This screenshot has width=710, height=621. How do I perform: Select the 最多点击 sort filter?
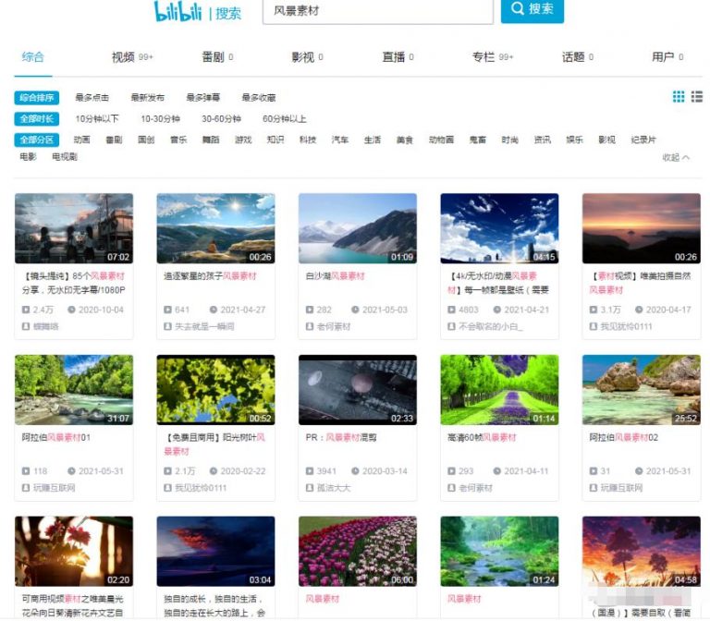coord(92,97)
